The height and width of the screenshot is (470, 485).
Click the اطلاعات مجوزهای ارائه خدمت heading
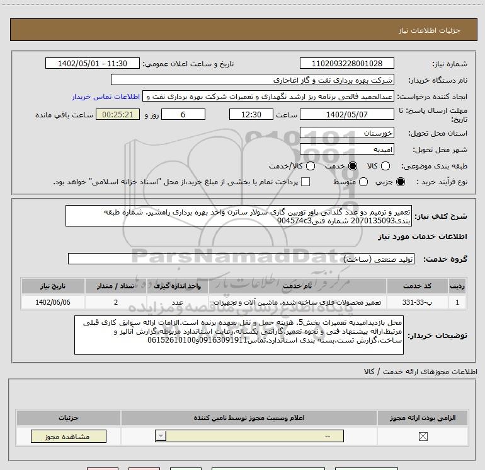coord(420,372)
